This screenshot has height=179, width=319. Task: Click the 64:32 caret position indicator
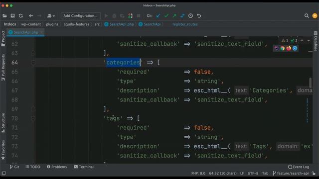[x=223, y=174]
